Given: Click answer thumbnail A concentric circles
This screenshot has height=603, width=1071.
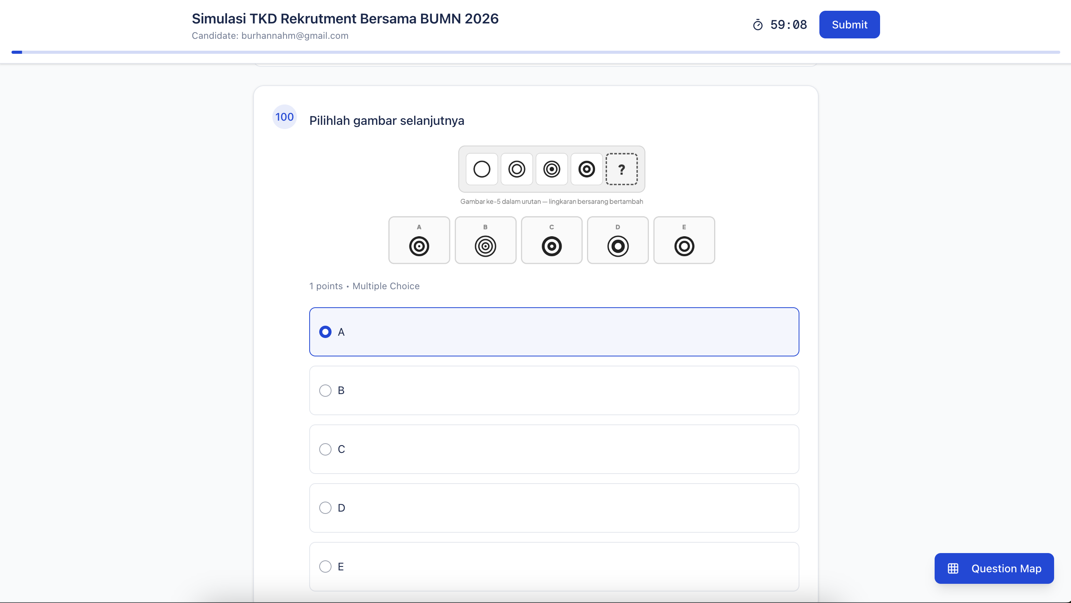Looking at the screenshot, I should 419,246.
